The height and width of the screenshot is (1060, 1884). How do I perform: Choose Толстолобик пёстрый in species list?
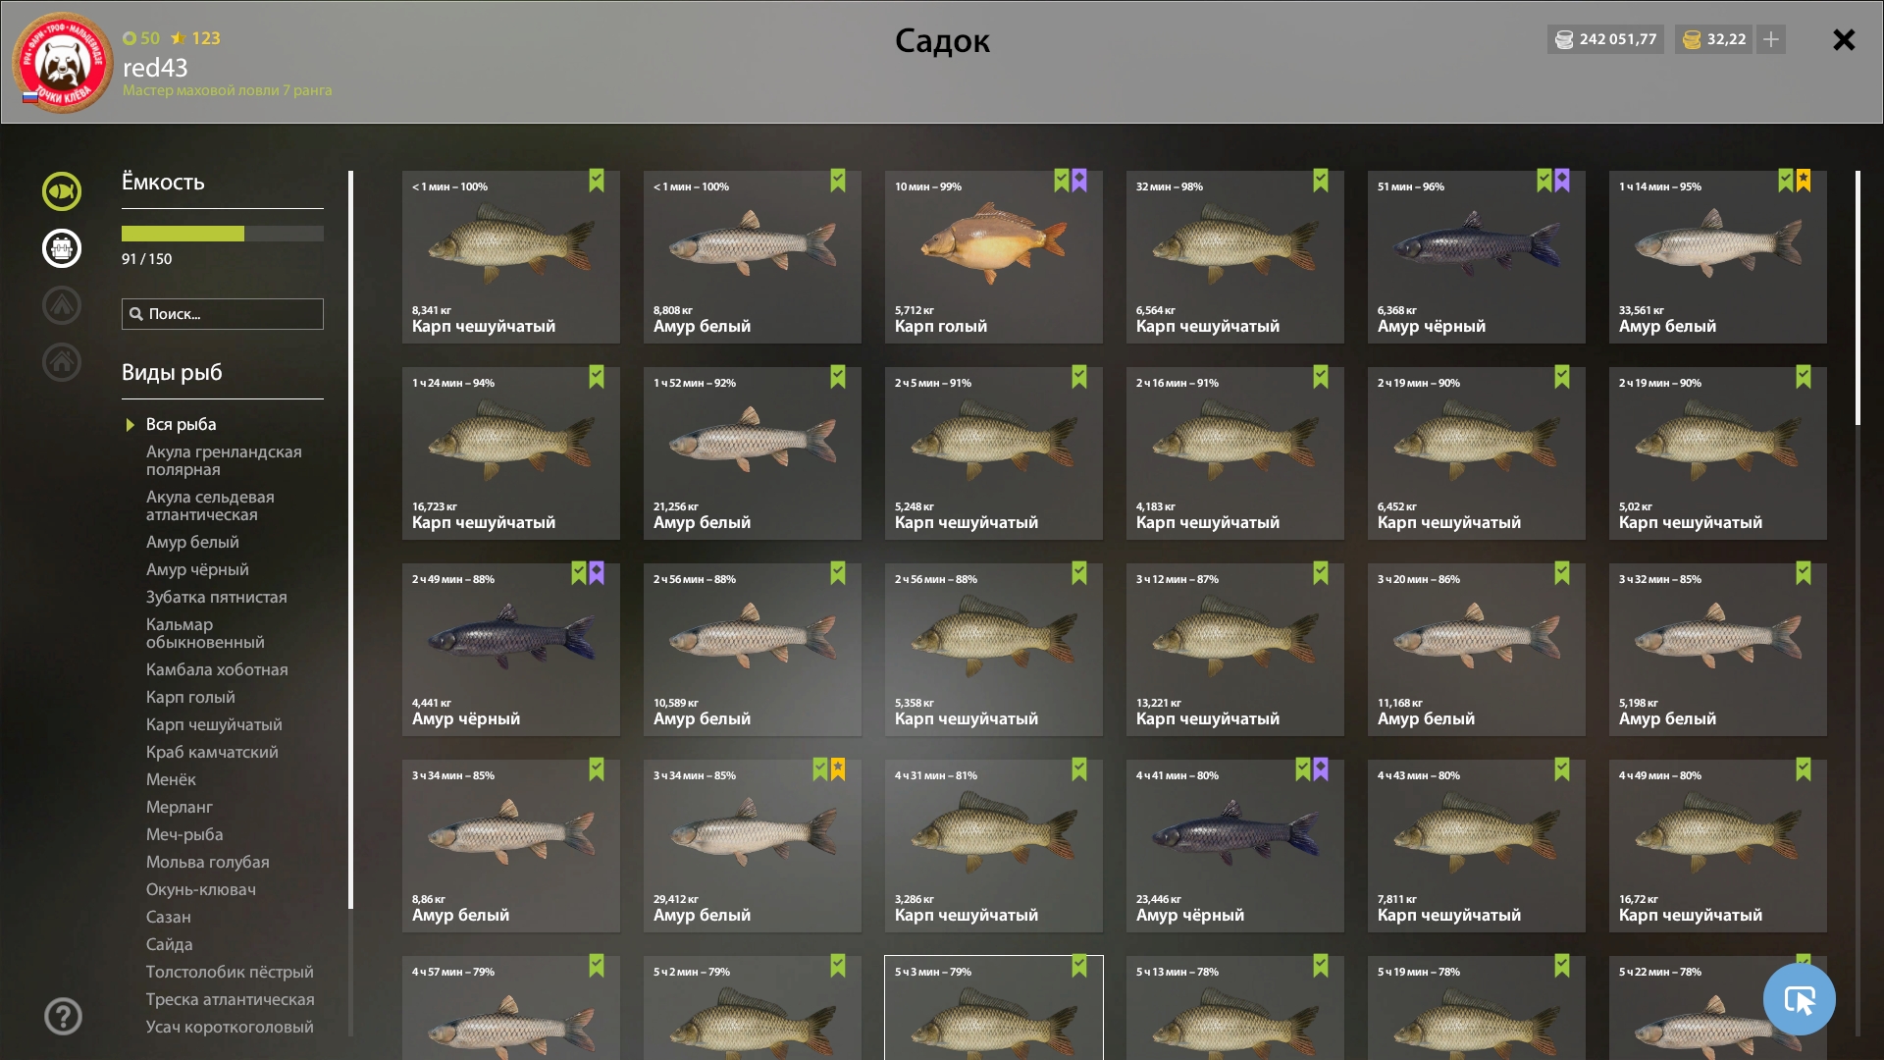pos(230,972)
